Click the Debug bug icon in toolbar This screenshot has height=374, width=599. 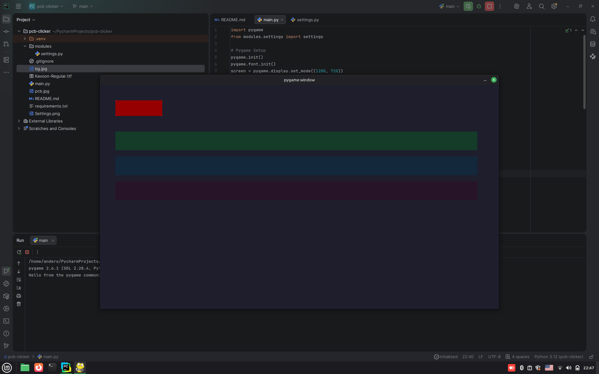[x=479, y=6]
